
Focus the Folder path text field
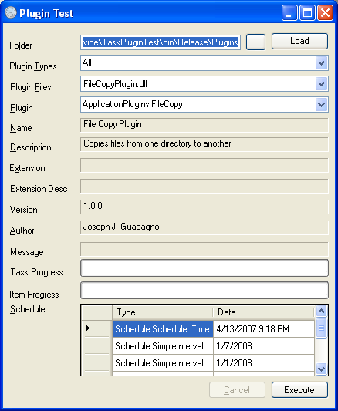pos(161,42)
